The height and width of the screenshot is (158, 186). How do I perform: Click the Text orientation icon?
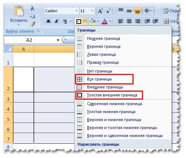point(148,11)
